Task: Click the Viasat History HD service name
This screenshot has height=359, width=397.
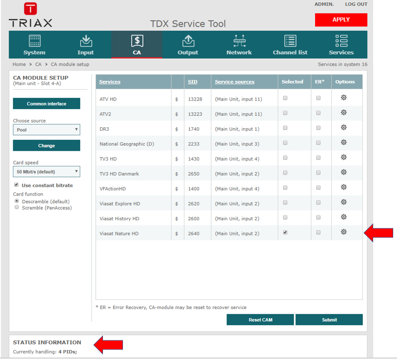Action: click(119, 219)
